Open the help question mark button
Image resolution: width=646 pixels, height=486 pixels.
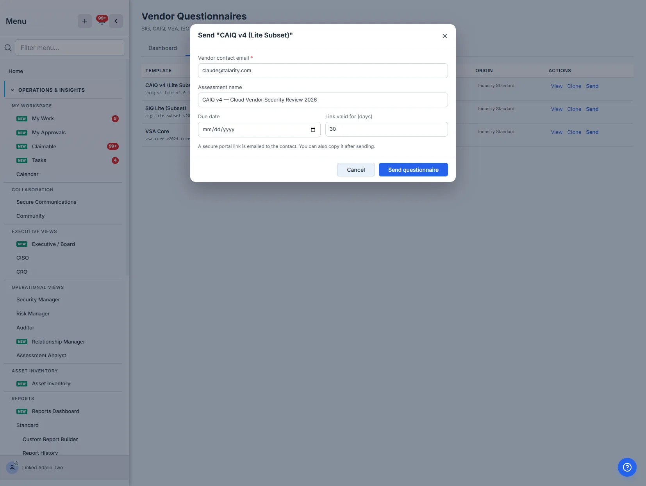point(627,467)
